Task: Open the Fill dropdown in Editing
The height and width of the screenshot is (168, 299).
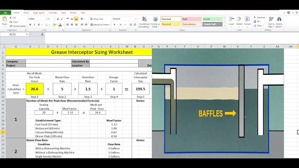Action: tap(257, 22)
